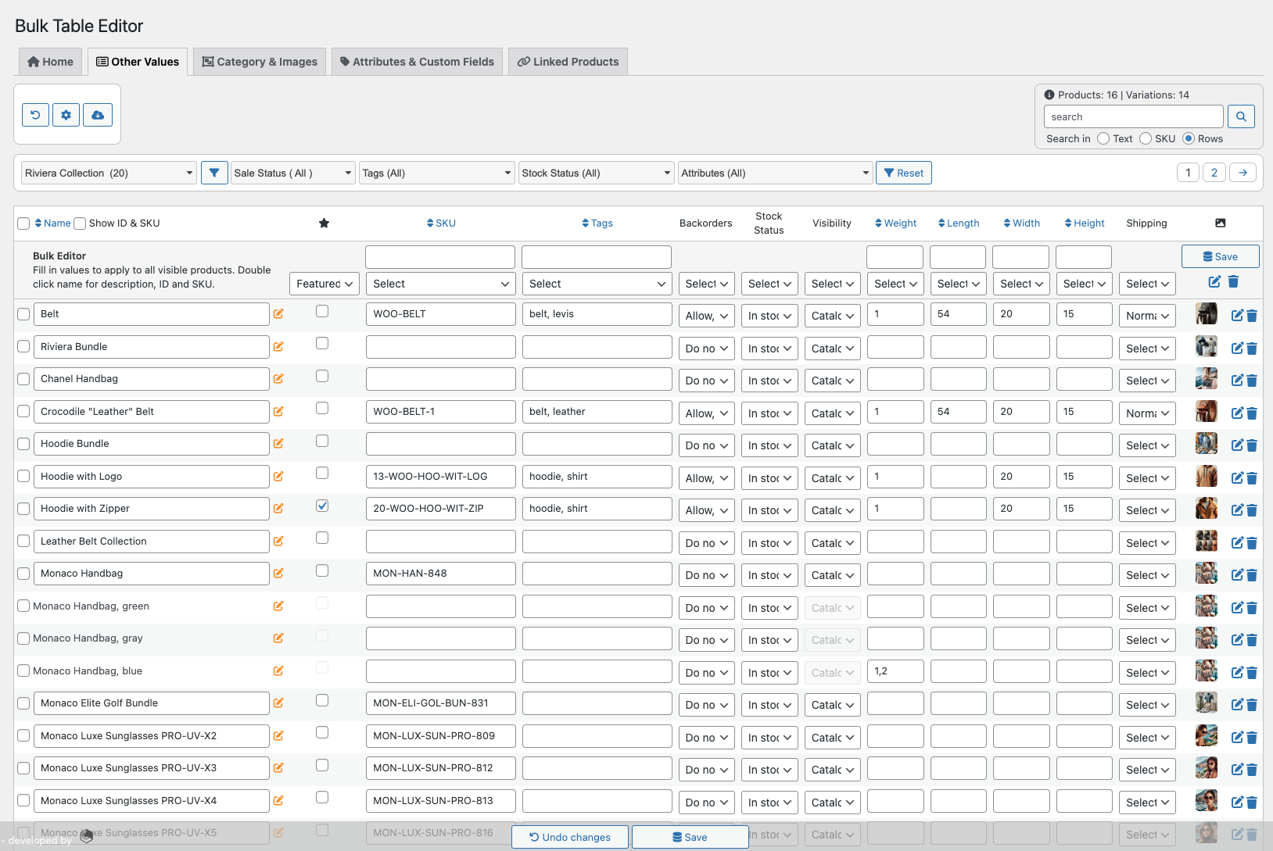Viewport: 1273px width, 851px height.
Task: Check the row checkbox for Monaco Handbag
Action: (x=23, y=572)
